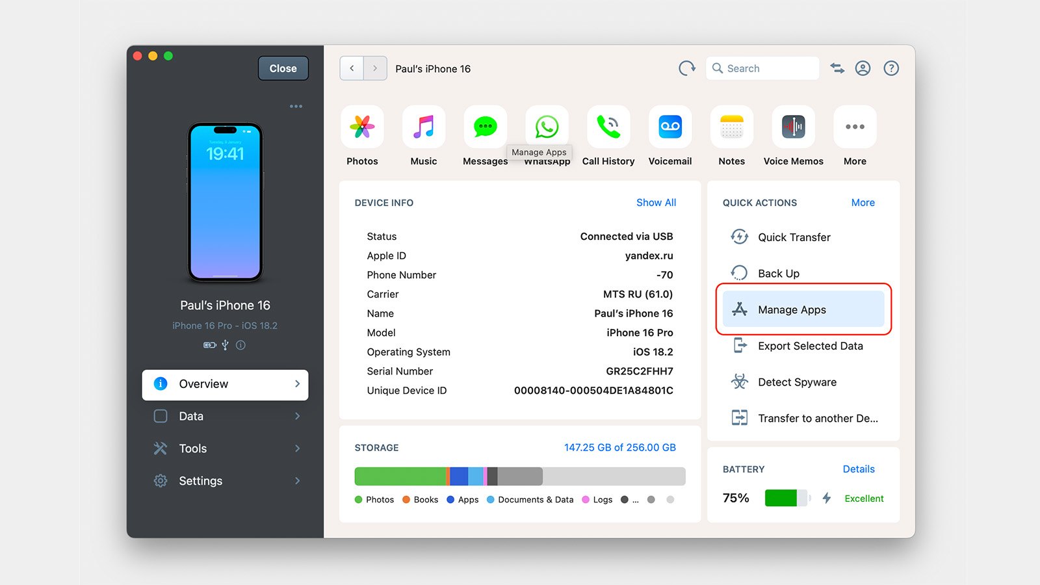The width and height of the screenshot is (1040, 585).
Task: Open the Notes app icon
Action: pyautogui.click(x=732, y=127)
